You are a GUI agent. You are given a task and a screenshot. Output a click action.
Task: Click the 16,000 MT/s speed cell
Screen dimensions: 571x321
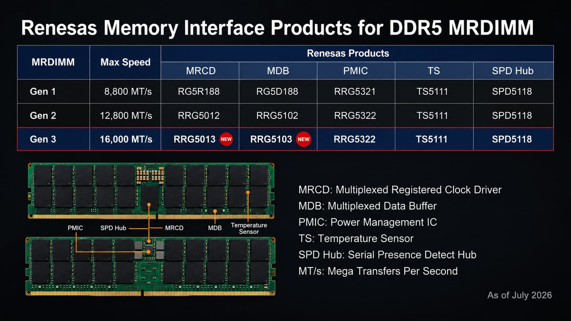[126, 139]
